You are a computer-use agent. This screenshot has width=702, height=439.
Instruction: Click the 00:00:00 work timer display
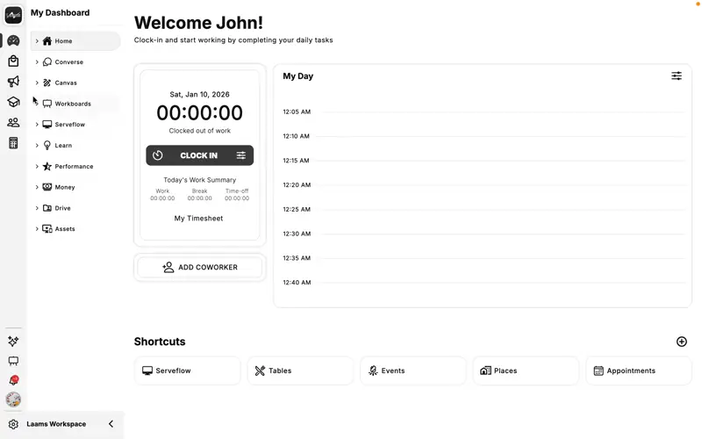(x=200, y=112)
